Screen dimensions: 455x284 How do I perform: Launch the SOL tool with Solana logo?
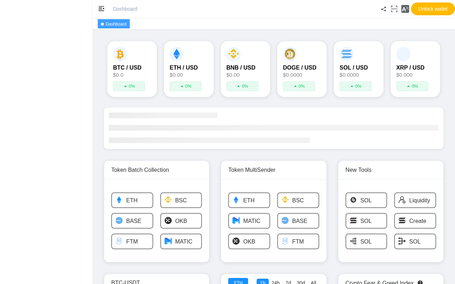(366, 221)
